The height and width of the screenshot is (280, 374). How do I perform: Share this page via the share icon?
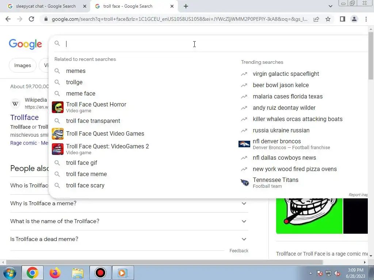coord(316,19)
